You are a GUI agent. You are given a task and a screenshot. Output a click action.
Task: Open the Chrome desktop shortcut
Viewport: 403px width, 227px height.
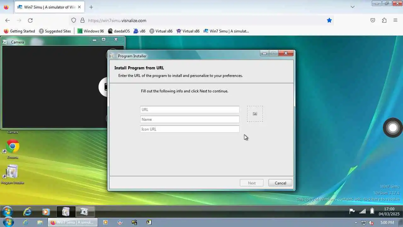tap(13, 149)
